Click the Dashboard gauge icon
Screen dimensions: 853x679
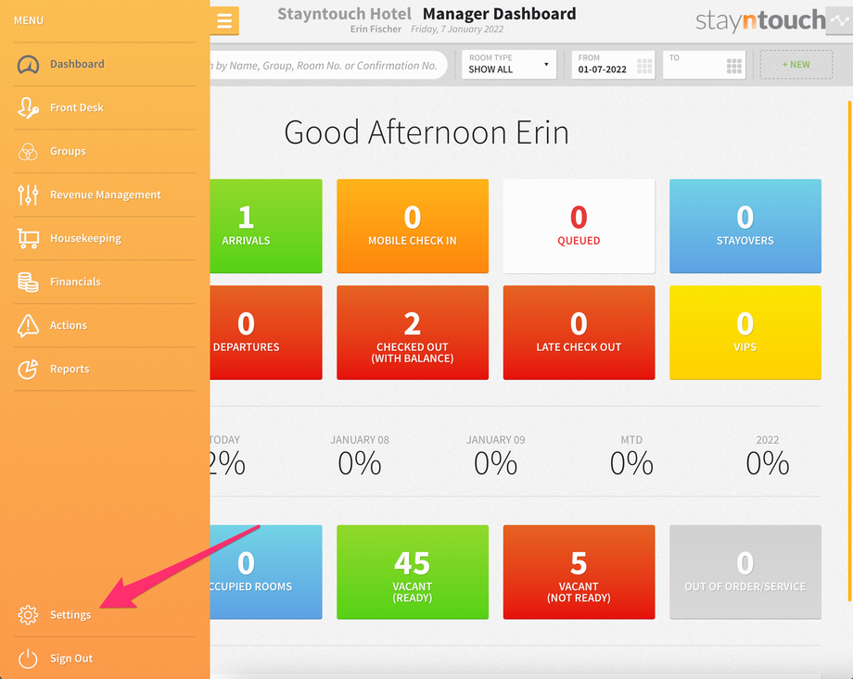click(x=28, y=65)
